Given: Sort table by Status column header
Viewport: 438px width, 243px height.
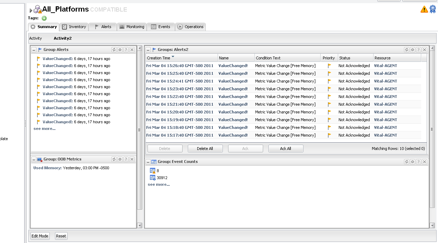Looking at the screenshot, I should [355, 58].
